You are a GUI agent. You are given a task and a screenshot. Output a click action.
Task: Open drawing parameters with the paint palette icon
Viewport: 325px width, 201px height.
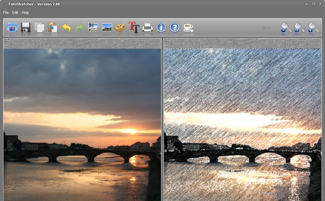point(120,27)
